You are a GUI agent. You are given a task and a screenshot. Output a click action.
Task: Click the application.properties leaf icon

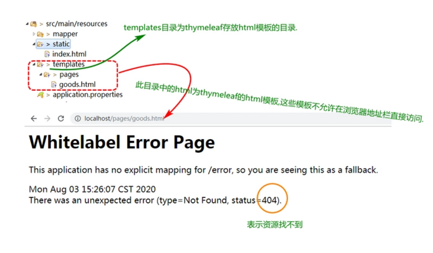41,95
